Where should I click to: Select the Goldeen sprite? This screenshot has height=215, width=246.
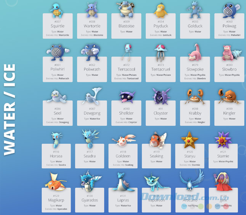124,140
